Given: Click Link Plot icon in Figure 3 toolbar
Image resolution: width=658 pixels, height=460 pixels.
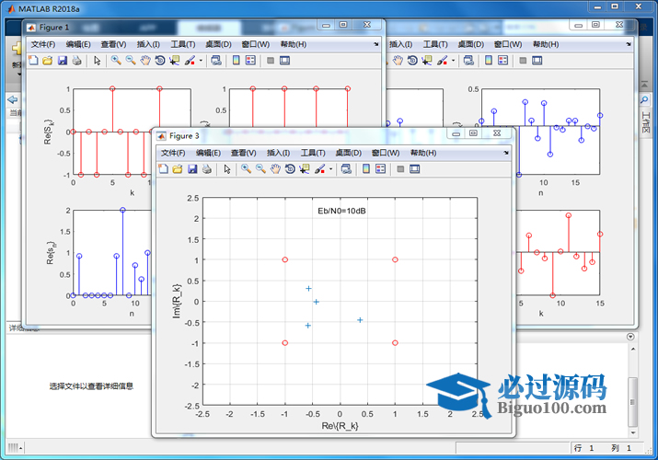Looking at the screenshot, I should [346, 169].
